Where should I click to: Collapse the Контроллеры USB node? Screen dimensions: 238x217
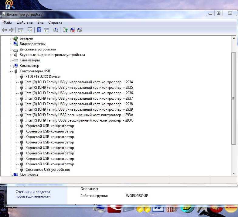pos(10,71)
